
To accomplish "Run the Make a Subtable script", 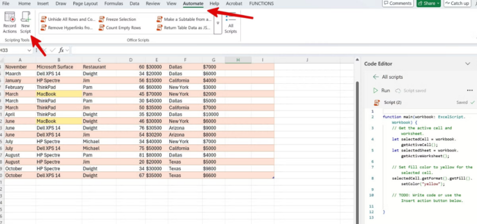I will pos(184,19).
